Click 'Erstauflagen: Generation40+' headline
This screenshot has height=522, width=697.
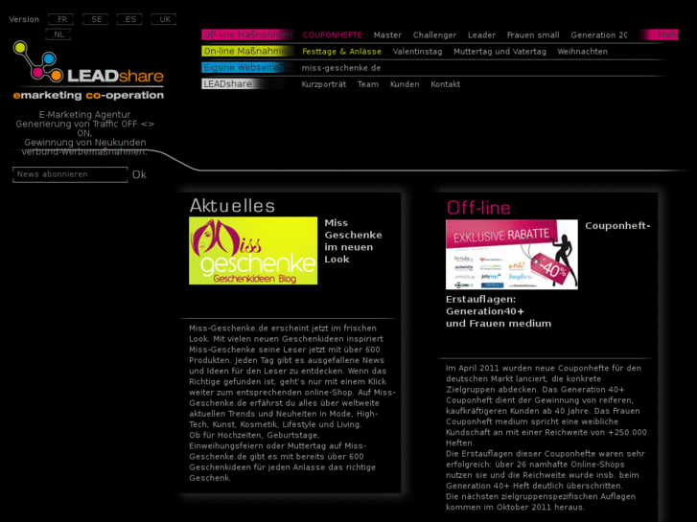pos(485,306)
